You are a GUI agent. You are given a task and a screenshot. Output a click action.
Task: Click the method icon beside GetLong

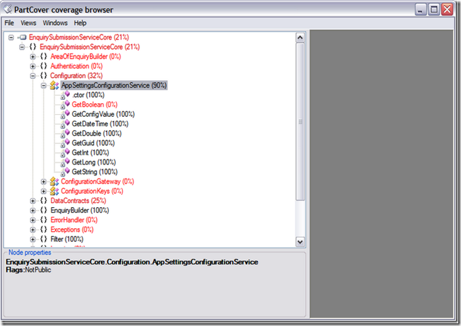click(x=65, y=162)
